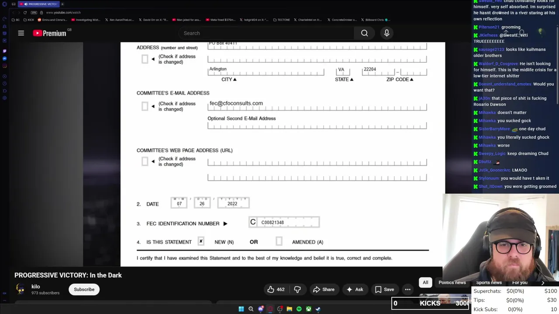Tick the AMENDED (A) statement box
This screenshot has width=559, height=314.
(x=279, y=241)
